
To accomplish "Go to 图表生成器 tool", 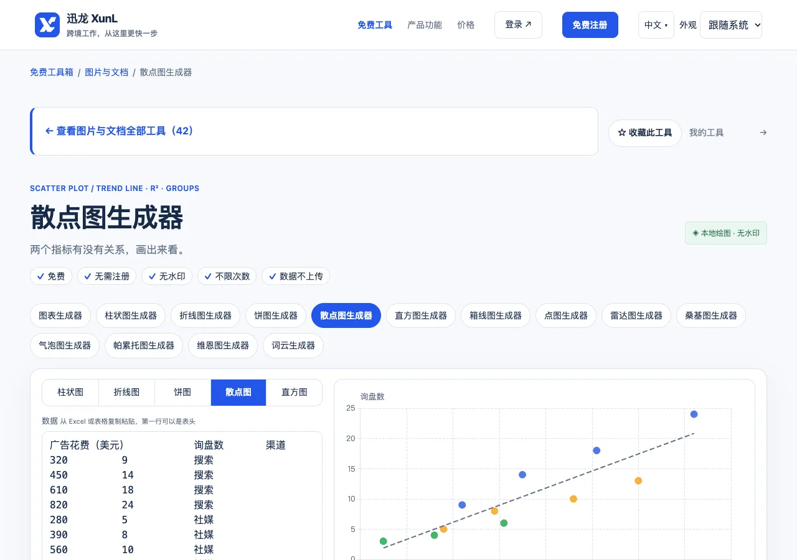I will coord(60,315).
